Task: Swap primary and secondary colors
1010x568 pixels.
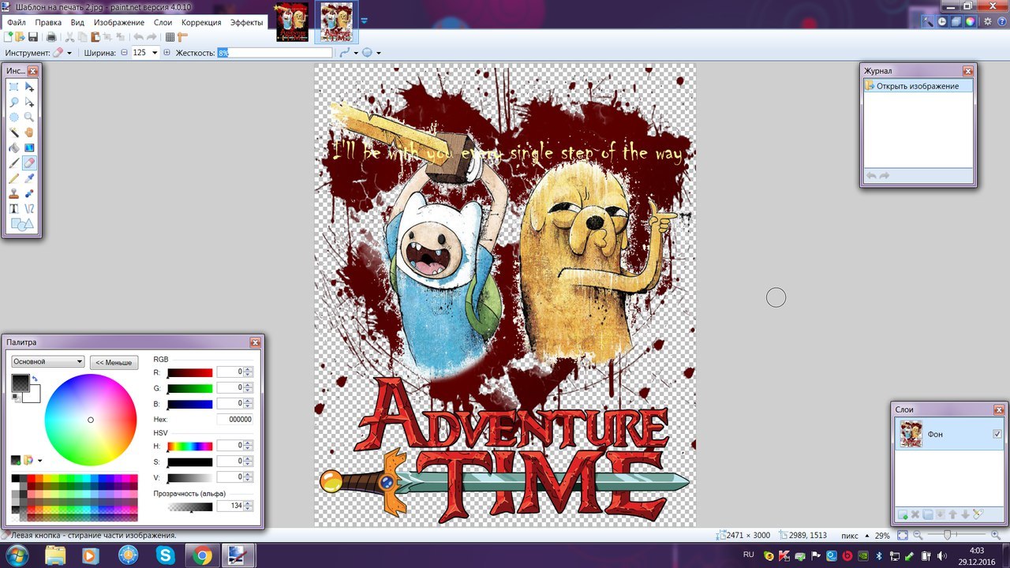Action: coord(36,379)
